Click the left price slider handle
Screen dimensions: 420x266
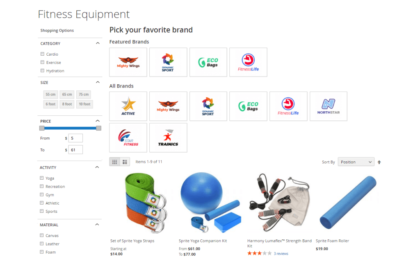point(42,128)
